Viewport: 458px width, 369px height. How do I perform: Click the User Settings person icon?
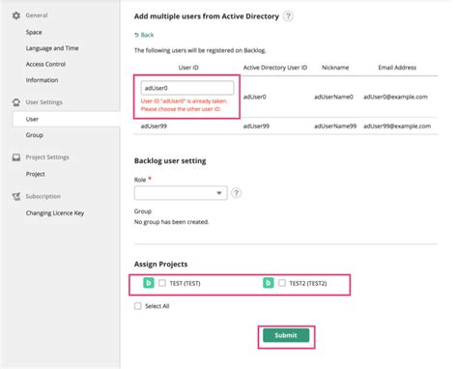[x=16, y=102]
